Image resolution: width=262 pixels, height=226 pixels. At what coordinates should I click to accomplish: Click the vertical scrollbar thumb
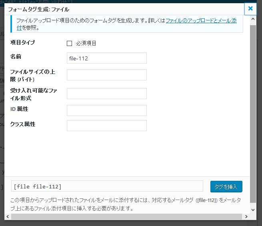[x=253, y=112]
